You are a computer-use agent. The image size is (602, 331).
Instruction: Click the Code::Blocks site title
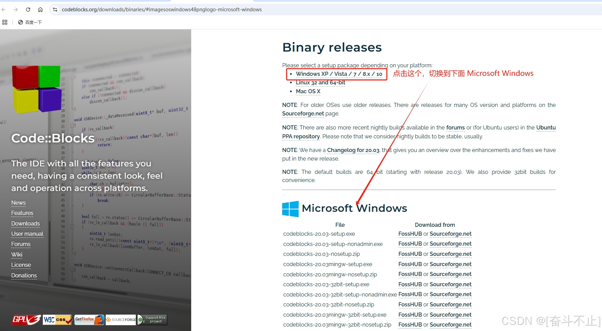53,138
